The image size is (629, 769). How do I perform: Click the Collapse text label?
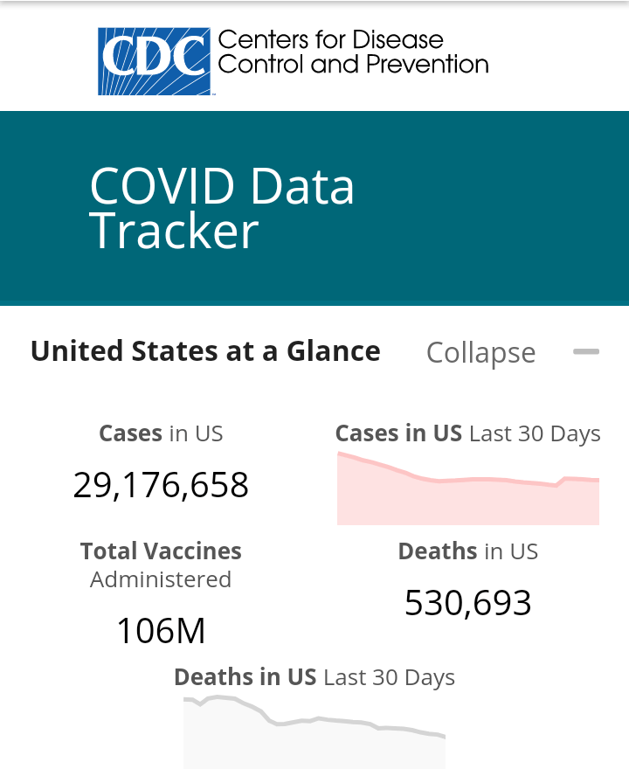[480, 353]
